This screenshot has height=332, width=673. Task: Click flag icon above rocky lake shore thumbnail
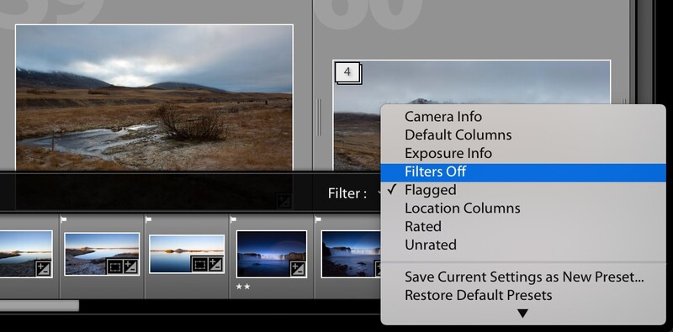coord(64,219)
